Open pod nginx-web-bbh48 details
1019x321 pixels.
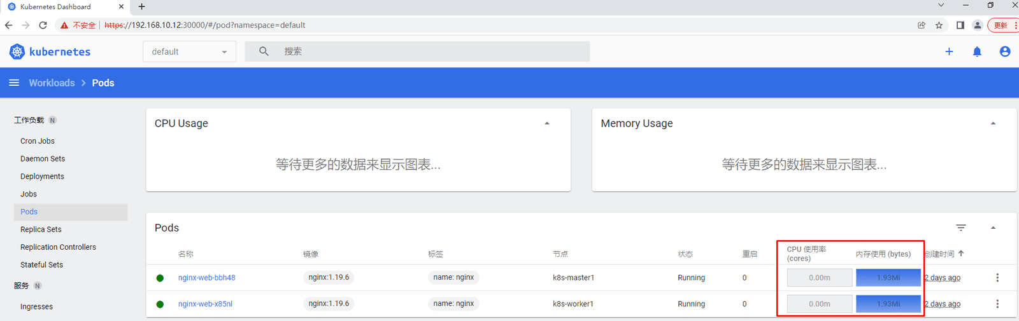pyautogui.click(x=207, y=278)
